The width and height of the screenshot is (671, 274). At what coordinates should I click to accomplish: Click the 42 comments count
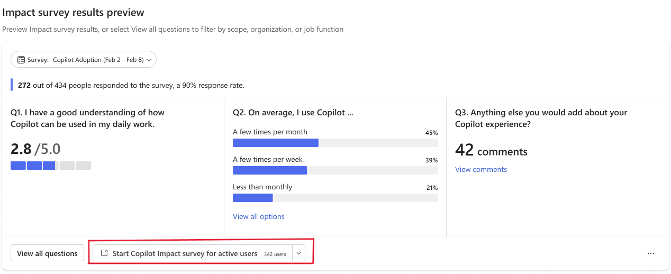(491, 150)
